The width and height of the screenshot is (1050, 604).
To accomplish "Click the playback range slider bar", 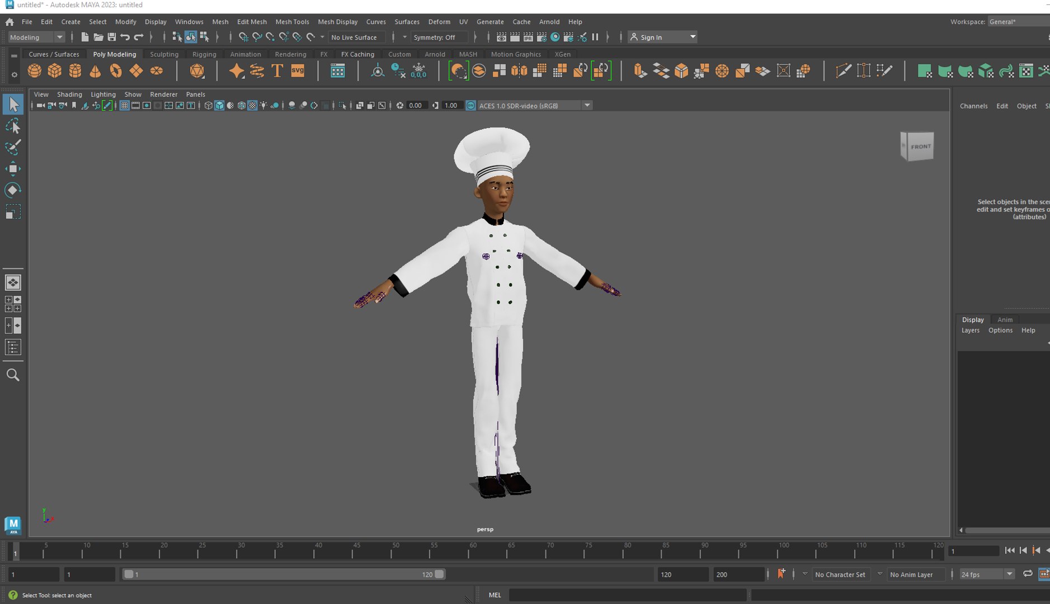I will tap(284, 574).
